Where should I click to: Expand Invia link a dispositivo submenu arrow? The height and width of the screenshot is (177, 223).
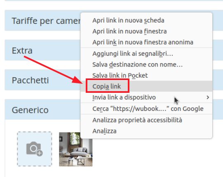click(x=208, y=97)
